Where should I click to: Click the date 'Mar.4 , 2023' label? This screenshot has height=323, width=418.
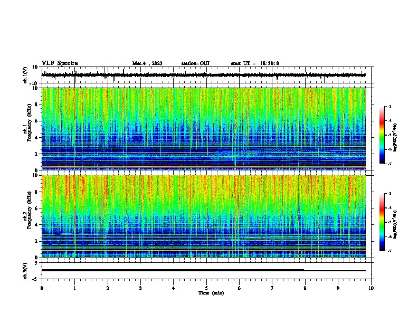pos(147,63)
